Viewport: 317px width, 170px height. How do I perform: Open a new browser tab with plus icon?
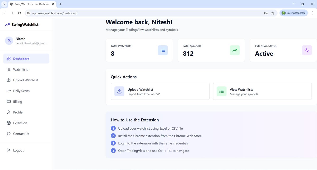click(x=60, y=4)
